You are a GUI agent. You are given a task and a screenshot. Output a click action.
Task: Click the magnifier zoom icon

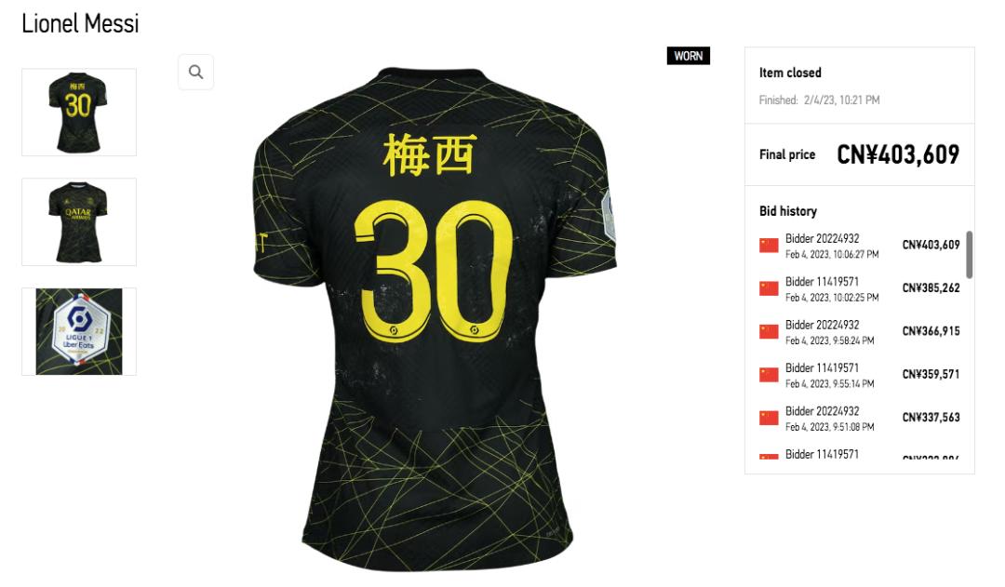coord(195,72)
